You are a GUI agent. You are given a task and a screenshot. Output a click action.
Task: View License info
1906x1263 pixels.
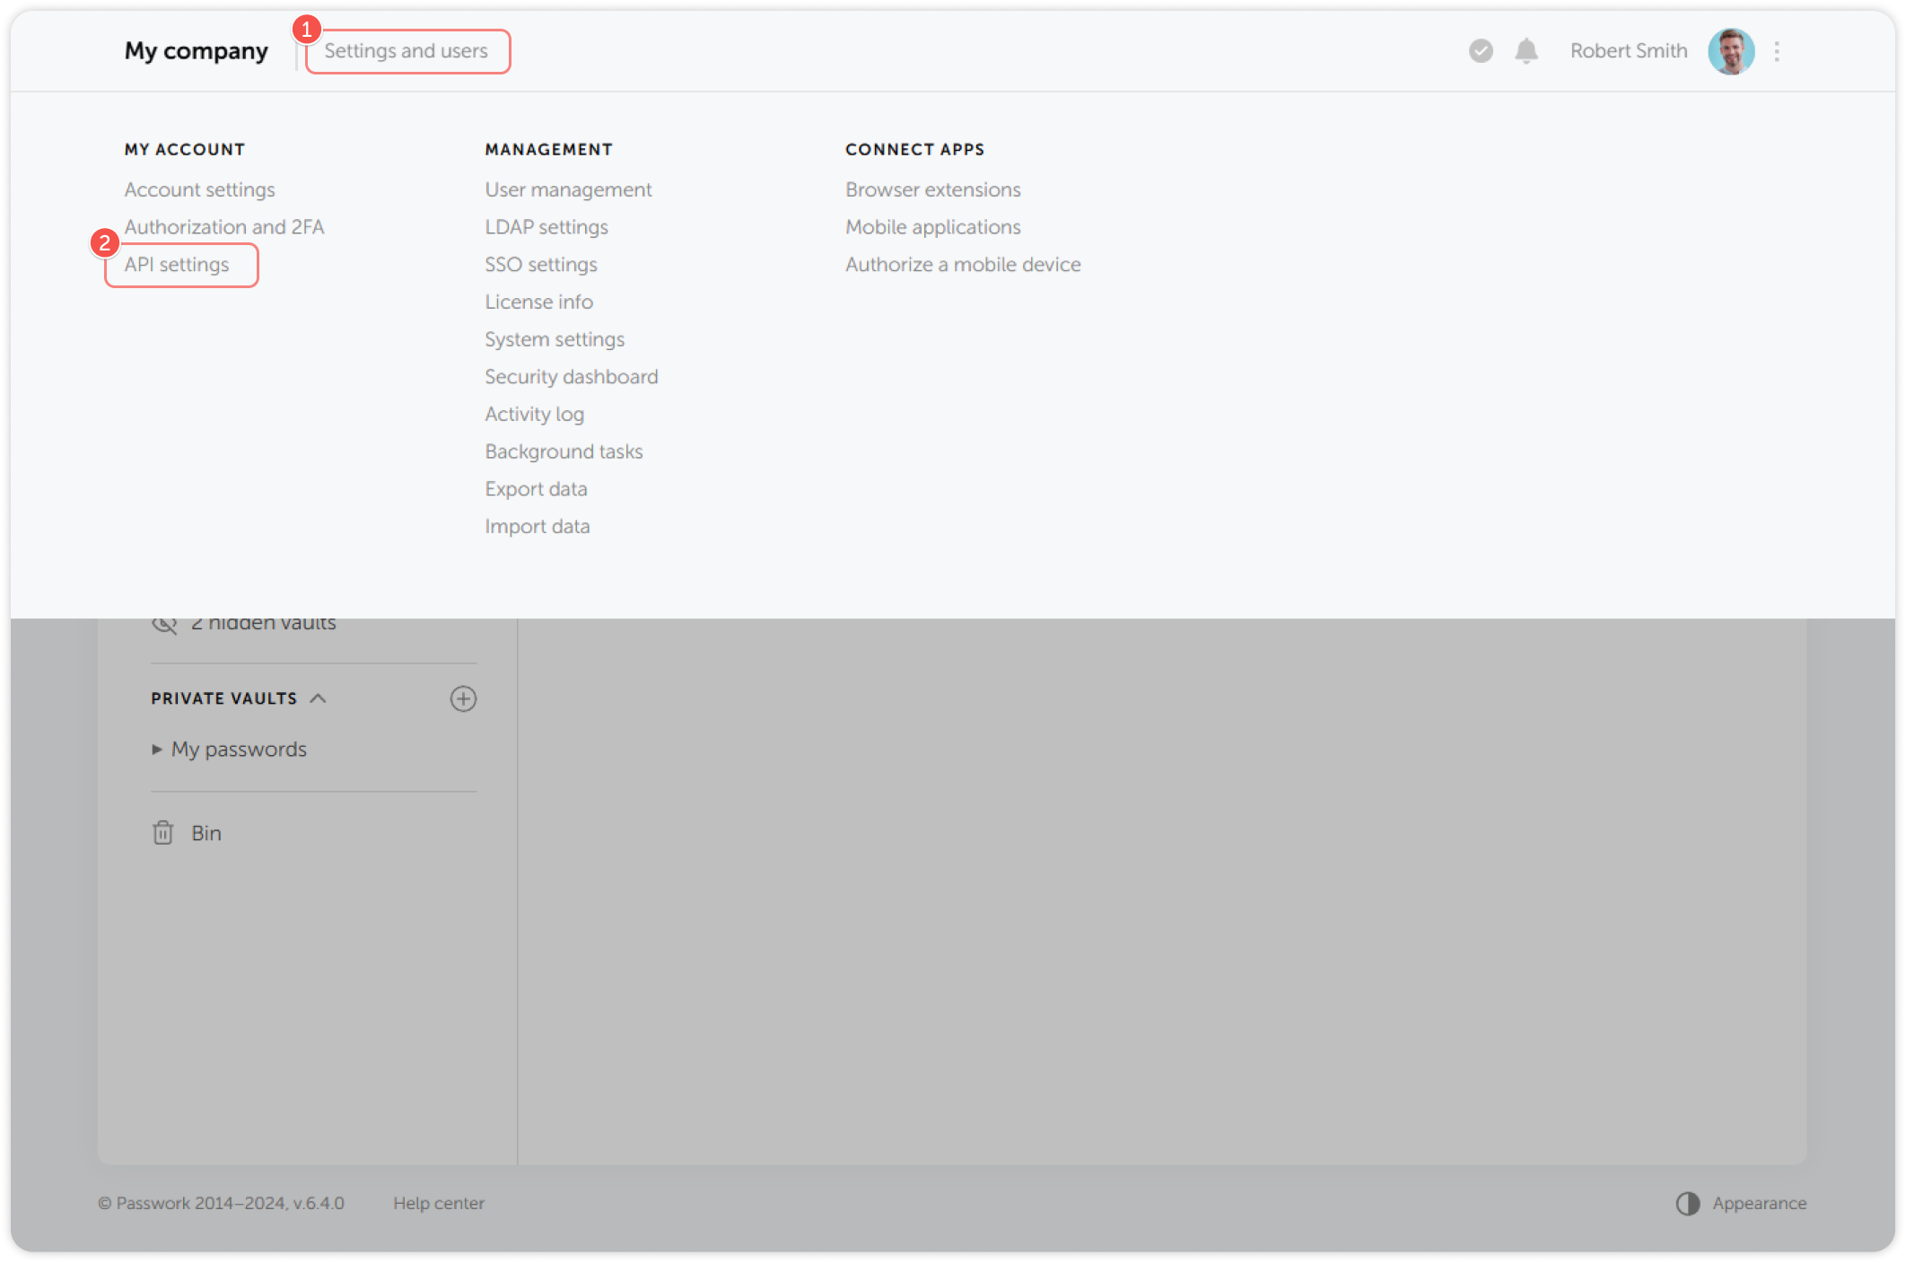click(x=538, y=302)
